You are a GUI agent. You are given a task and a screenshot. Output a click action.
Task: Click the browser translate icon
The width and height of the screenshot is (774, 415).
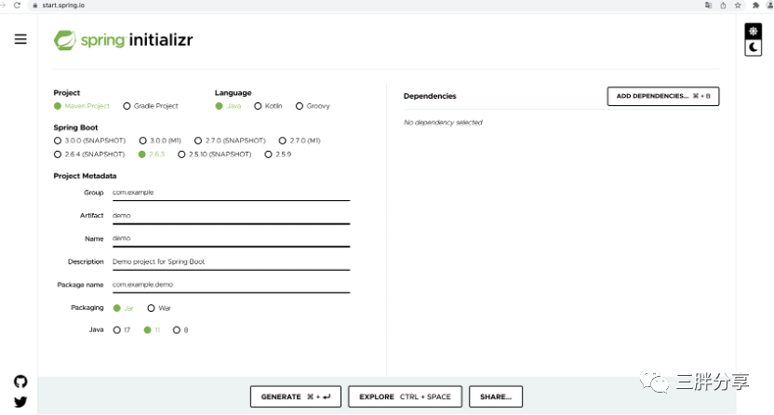708,6
